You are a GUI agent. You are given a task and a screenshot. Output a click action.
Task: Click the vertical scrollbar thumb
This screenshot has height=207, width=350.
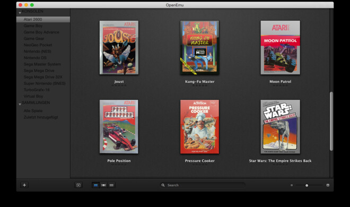pos(331,121)
